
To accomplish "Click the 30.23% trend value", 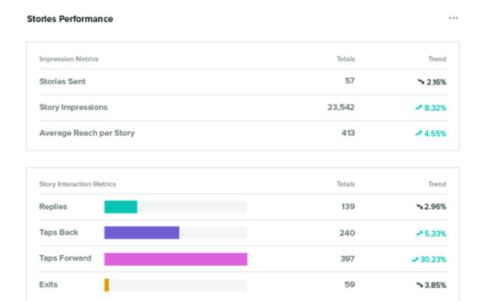I will (433, 260).
